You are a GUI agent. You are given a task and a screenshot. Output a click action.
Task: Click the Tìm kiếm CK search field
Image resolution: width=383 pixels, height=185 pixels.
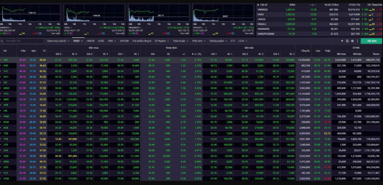(x=22, y=41)
